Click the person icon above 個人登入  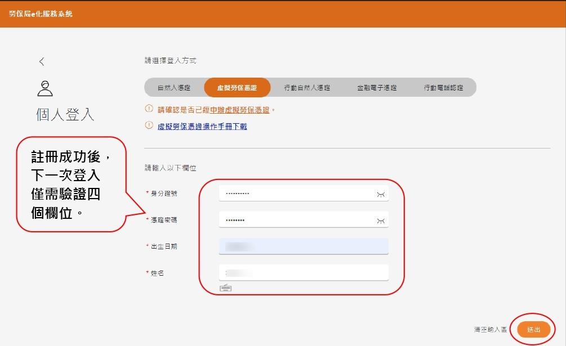pos(45,89)
